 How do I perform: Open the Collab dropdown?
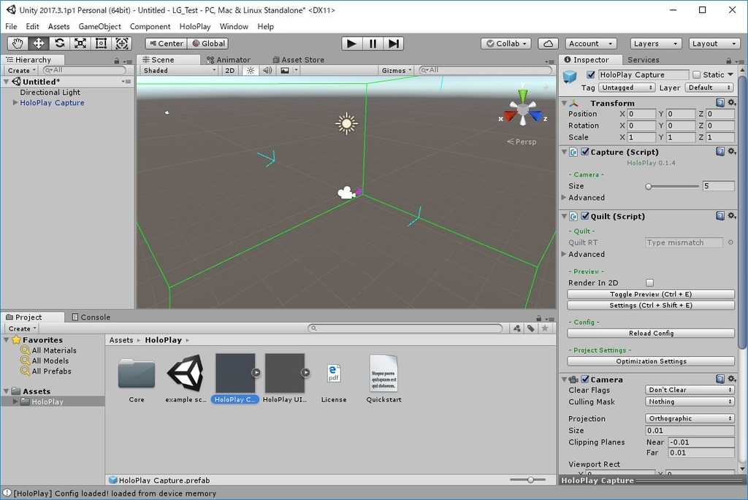point(505,43)
